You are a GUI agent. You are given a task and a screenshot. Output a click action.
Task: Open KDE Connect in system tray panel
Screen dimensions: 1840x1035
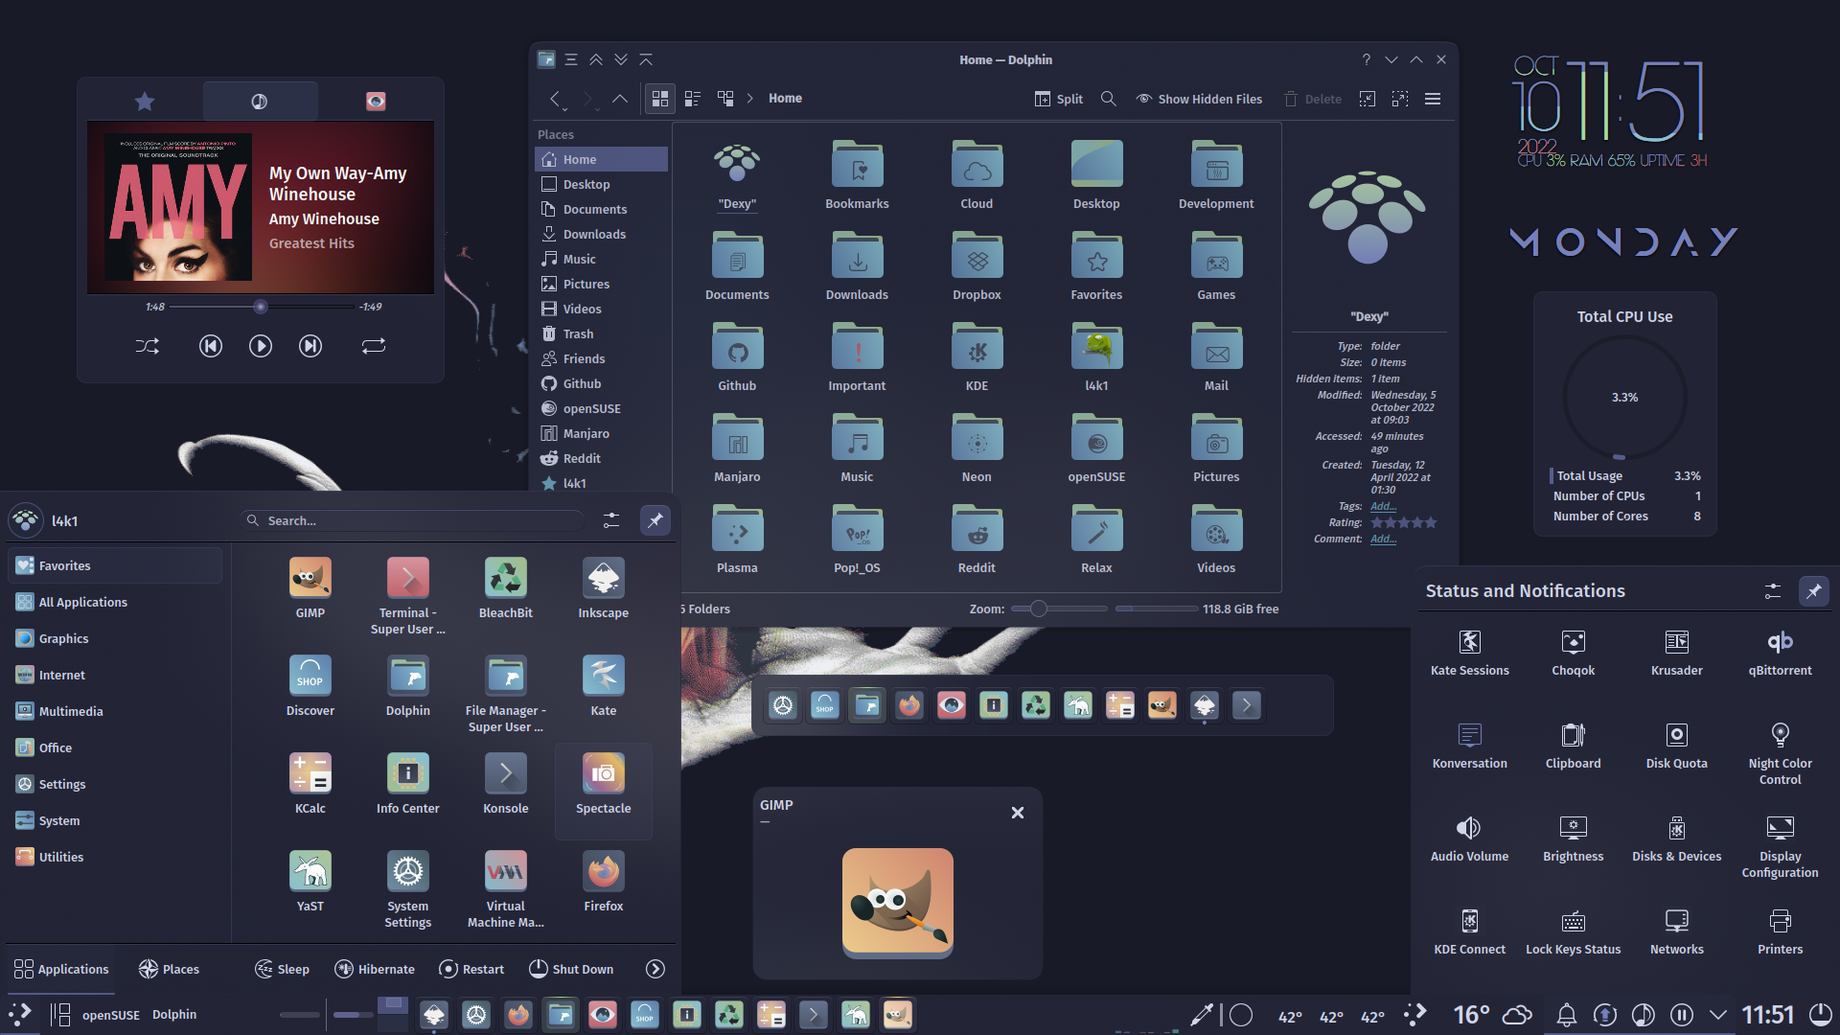(x=1470, y=931)
